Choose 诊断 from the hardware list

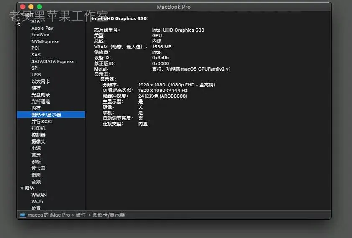[x=36, y=162]
